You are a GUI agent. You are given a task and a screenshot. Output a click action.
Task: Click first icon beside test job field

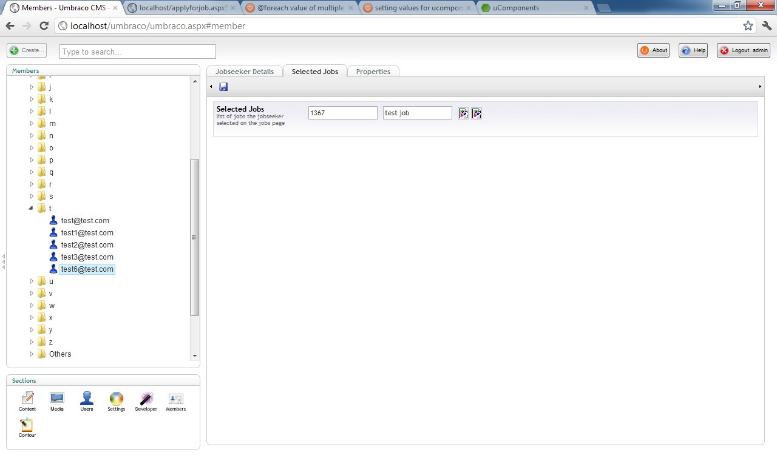click(x=463, y=113)
